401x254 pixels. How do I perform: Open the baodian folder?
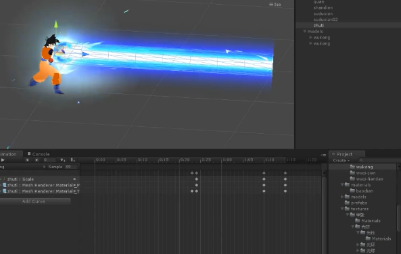[361, 191]
